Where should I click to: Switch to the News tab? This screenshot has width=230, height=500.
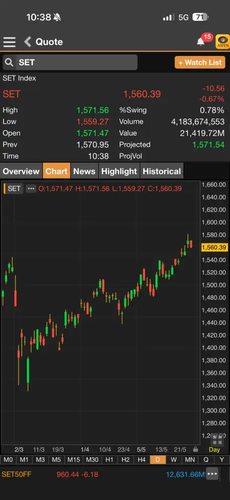click(x=84, y=171)
